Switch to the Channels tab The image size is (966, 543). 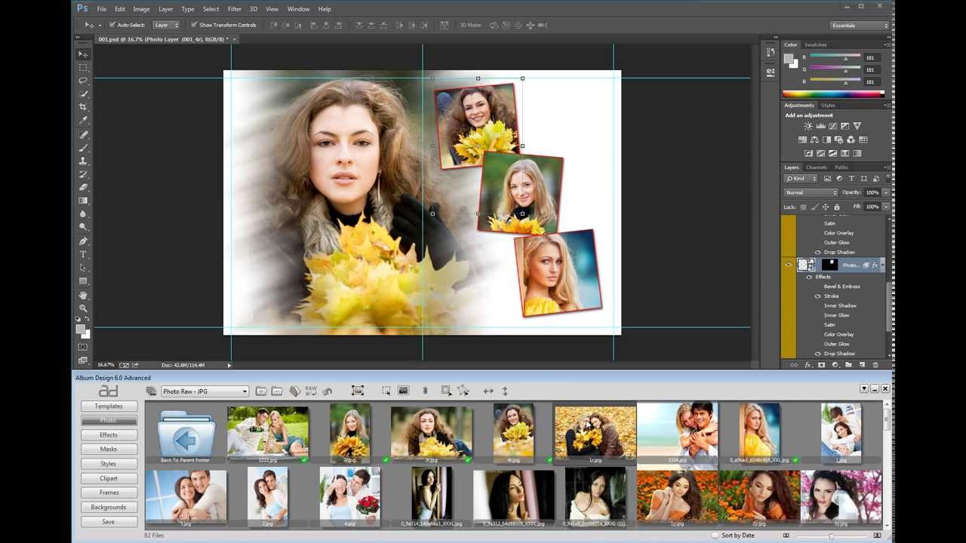pos(816,167)
